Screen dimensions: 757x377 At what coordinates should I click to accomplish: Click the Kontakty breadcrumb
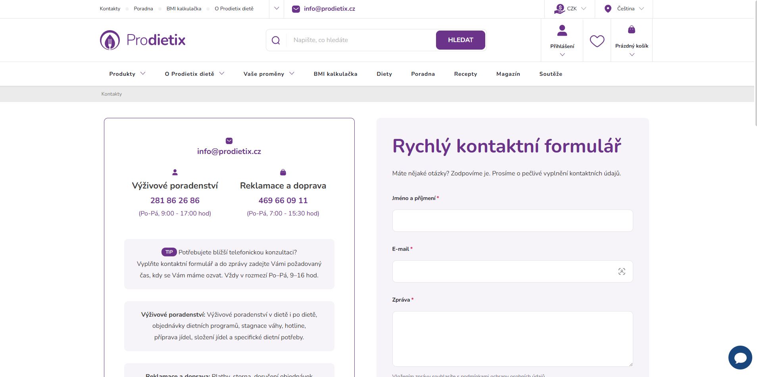[x=111, y=94]
